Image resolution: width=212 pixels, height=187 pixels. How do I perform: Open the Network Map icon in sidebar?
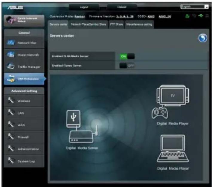[x=11, y=43]
